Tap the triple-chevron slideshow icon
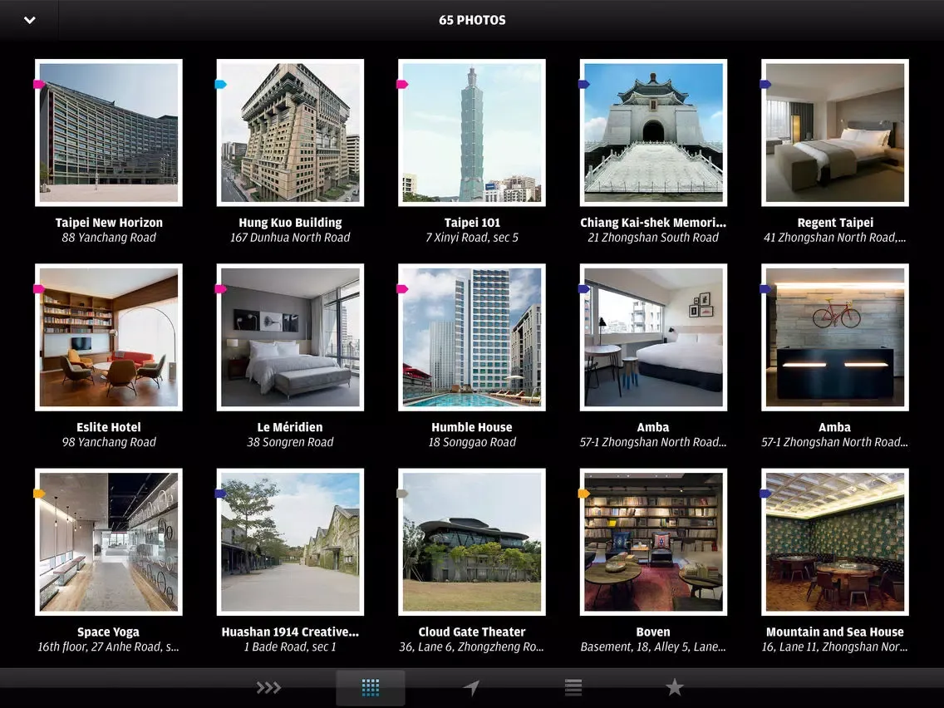The width and height of the screenshot is (944, 708). click(x=268, y=687)
